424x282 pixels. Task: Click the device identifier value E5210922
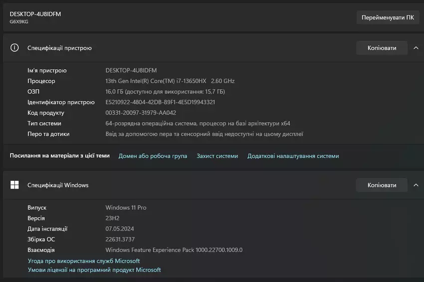[x=160, y=102]
